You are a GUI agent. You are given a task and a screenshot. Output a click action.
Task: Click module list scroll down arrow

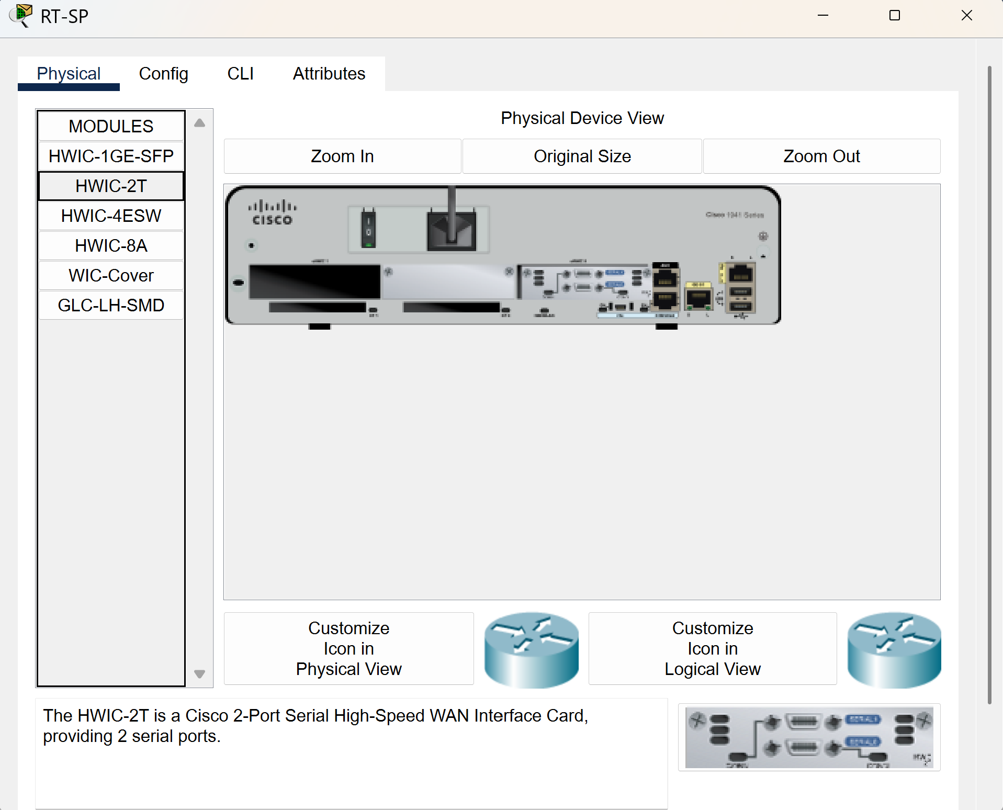point(199,674)
